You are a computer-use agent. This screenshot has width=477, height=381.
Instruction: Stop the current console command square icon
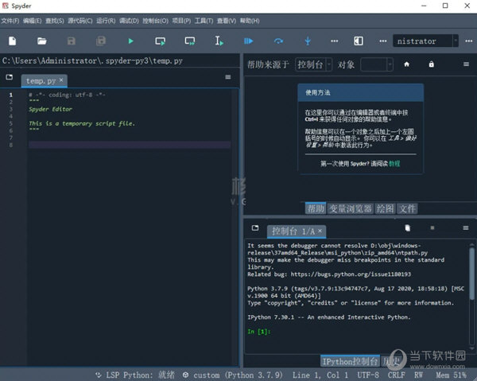point(432,227)
